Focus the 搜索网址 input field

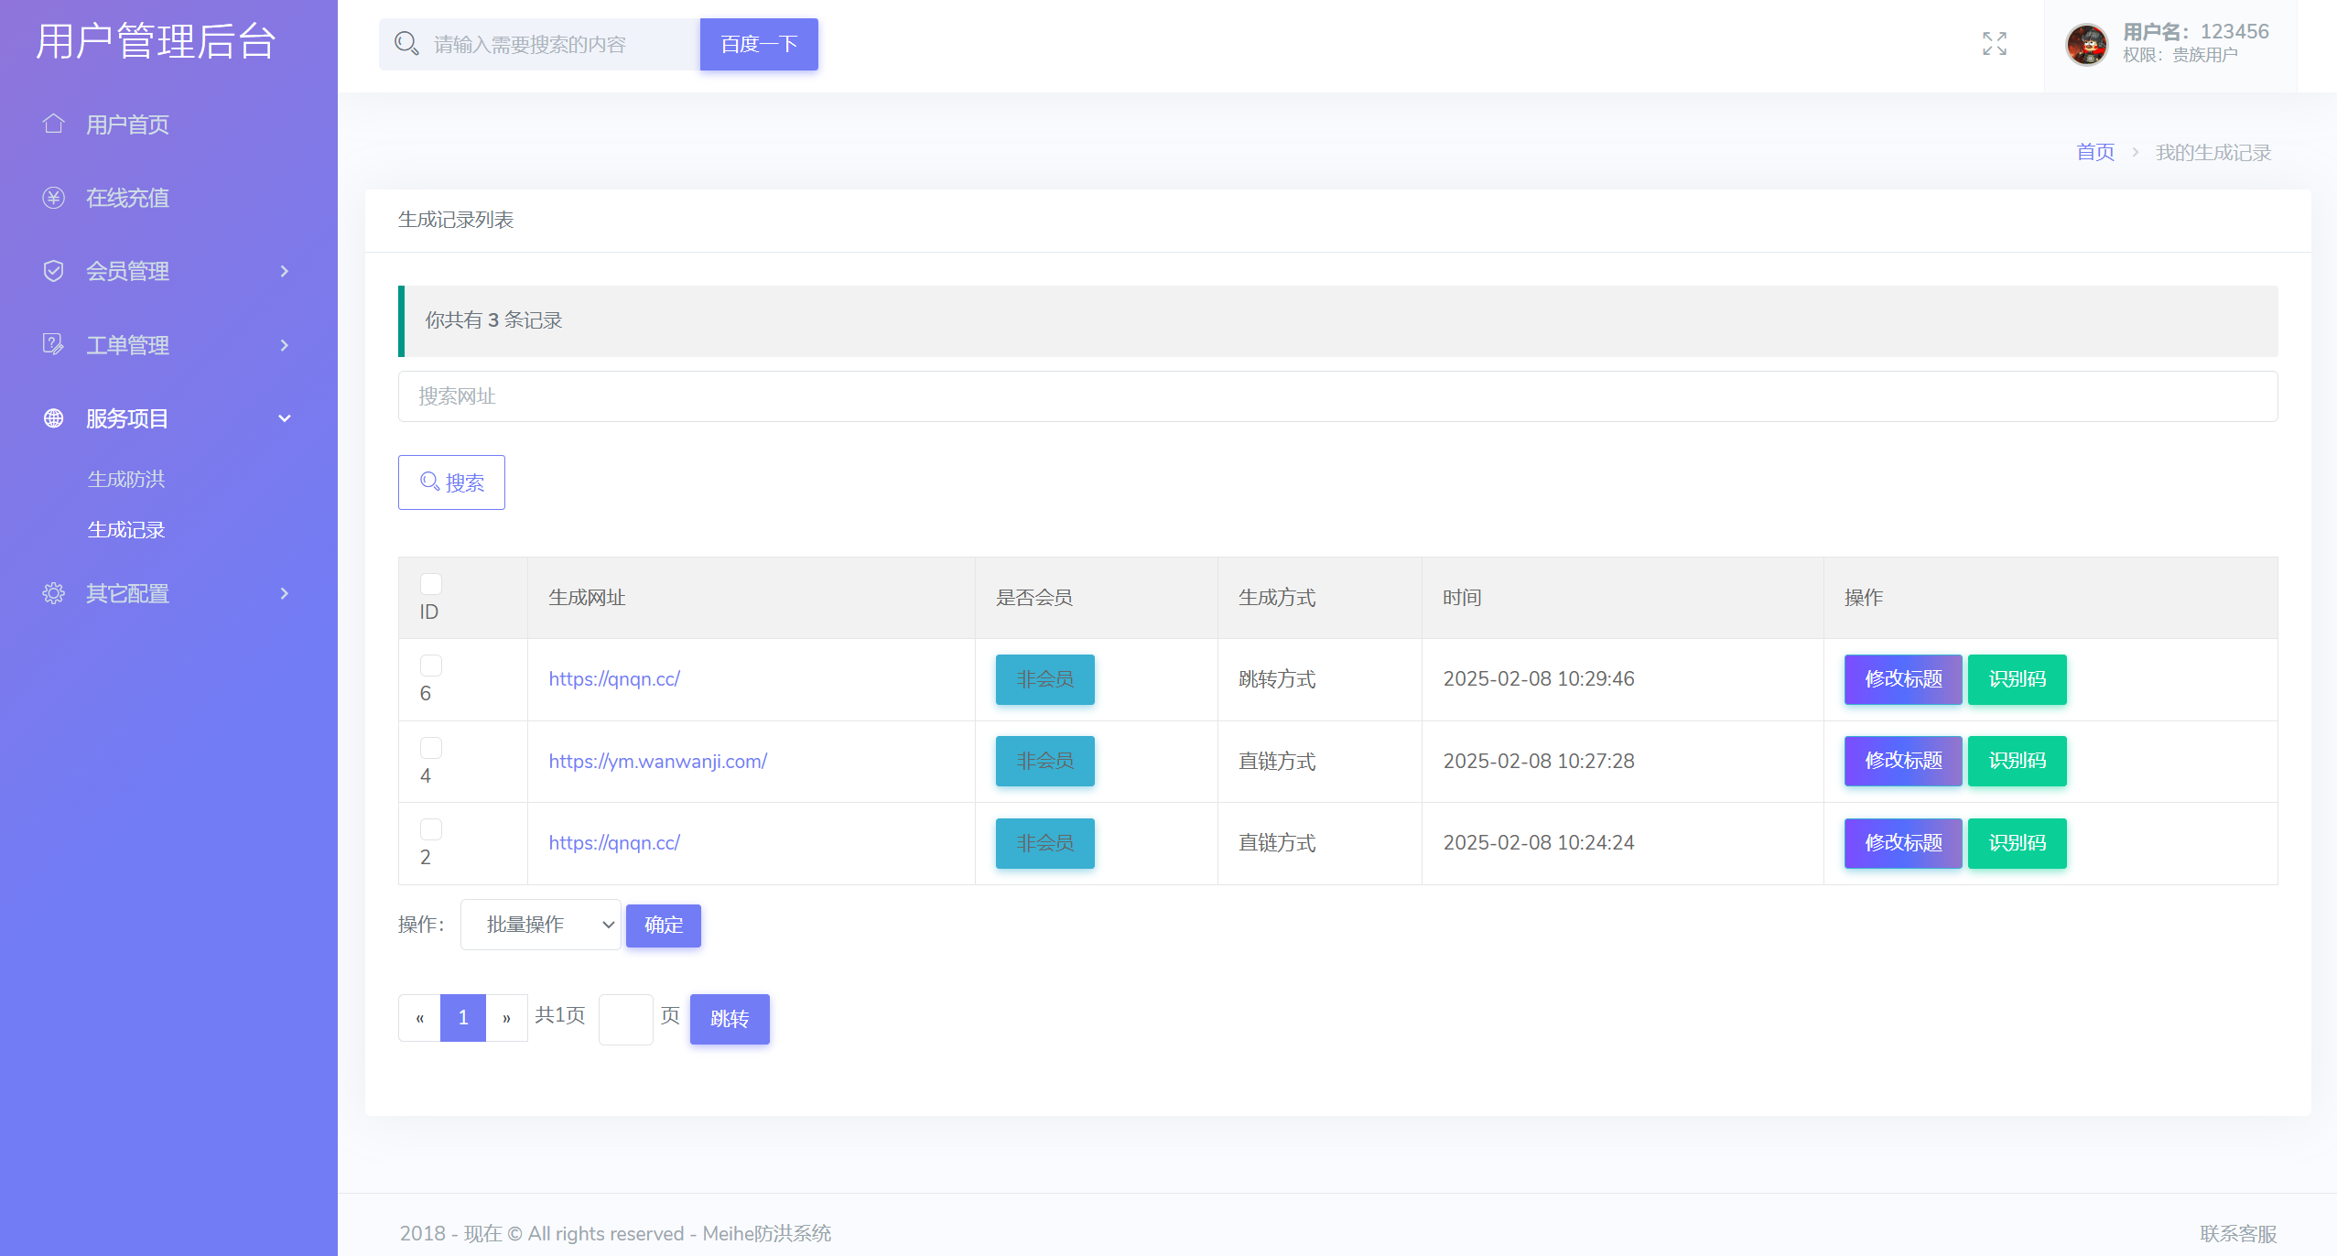coord(1336,396)
